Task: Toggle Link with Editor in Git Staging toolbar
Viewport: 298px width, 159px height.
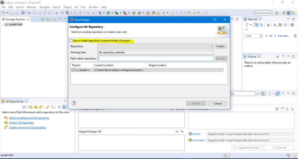Action: [263, 94]
